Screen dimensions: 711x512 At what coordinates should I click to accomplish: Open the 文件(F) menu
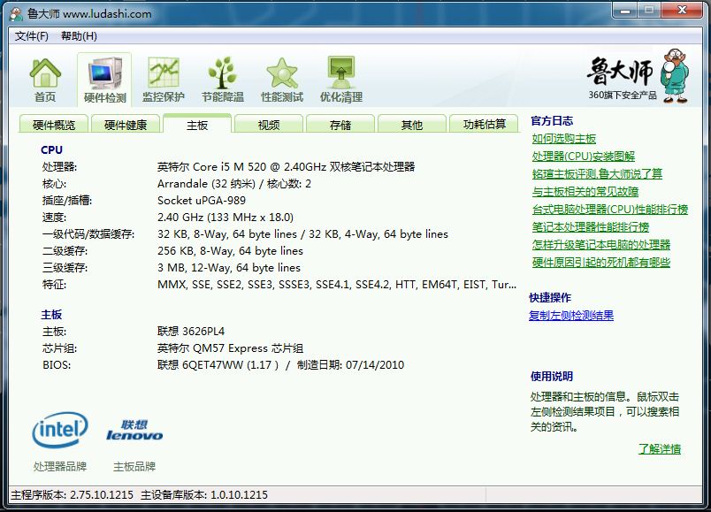click(x=31, y=36)
